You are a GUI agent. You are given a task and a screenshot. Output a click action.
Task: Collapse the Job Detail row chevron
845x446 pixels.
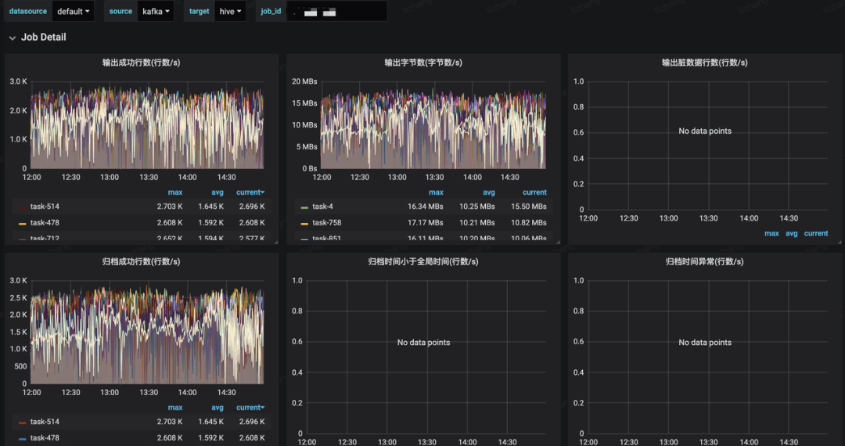(x=13, y=38)
